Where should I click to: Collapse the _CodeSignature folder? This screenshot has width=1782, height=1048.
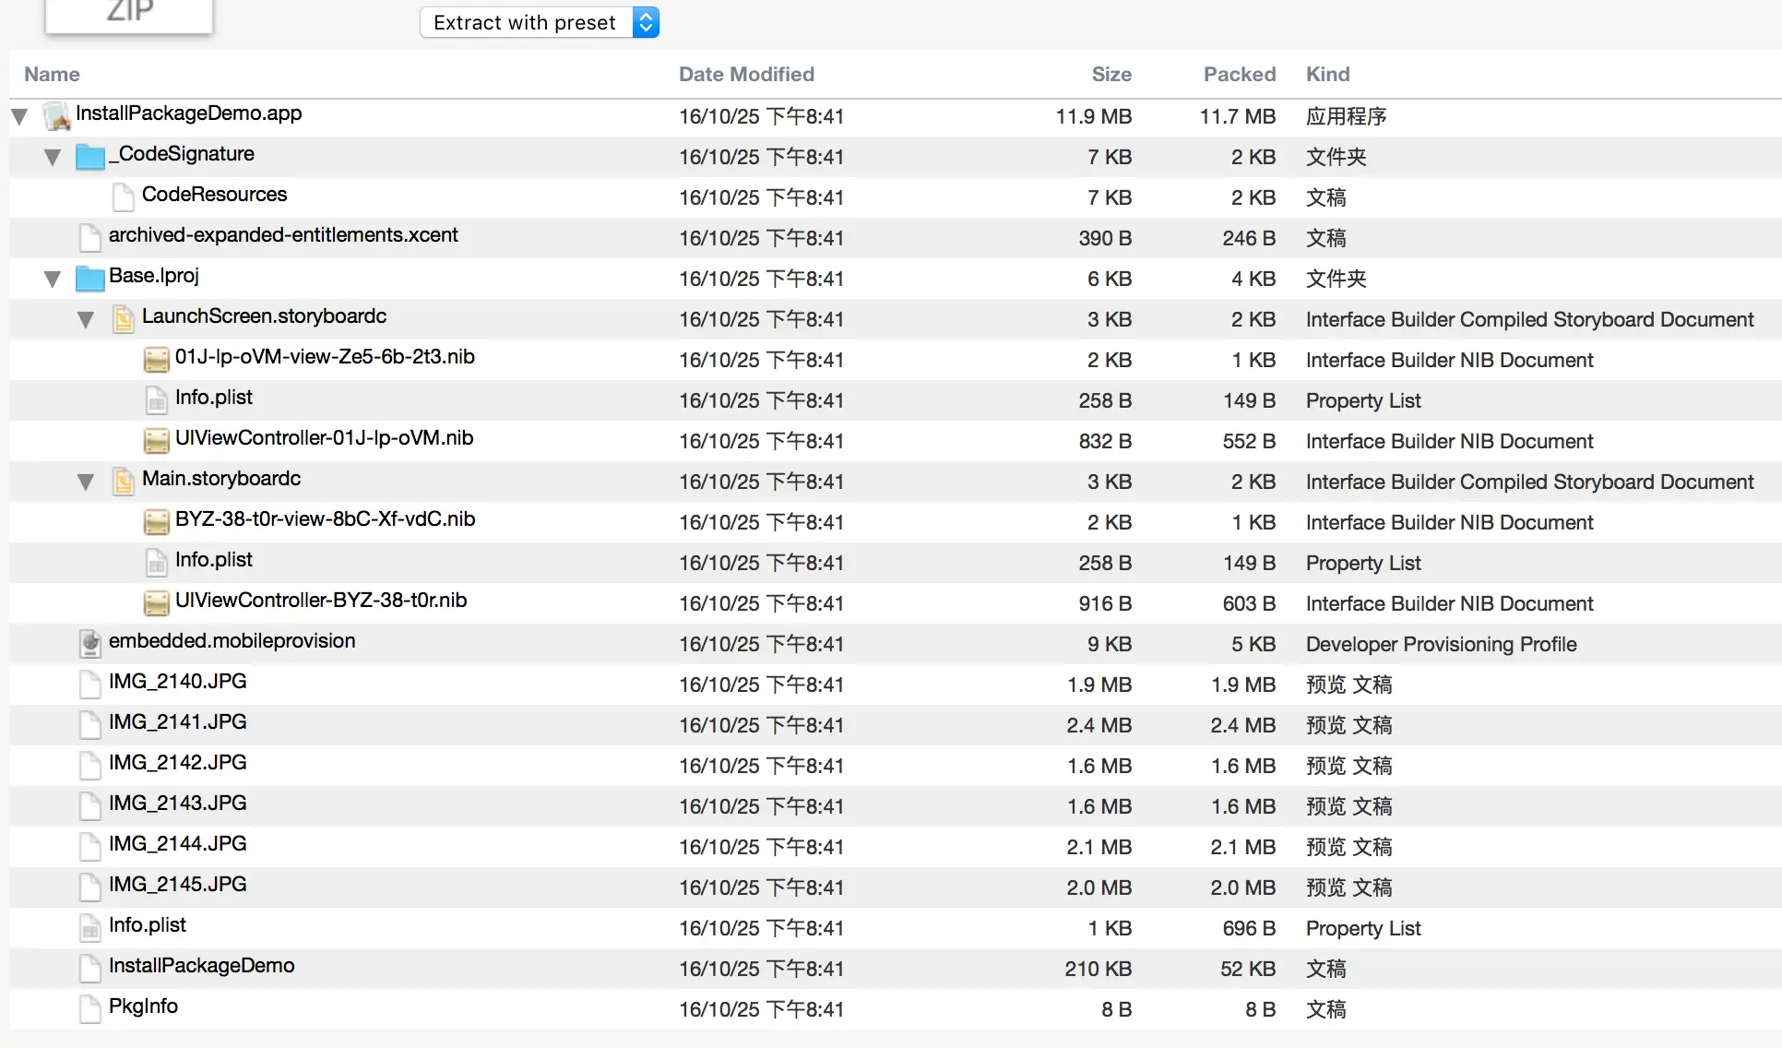[x=53, y=157]
